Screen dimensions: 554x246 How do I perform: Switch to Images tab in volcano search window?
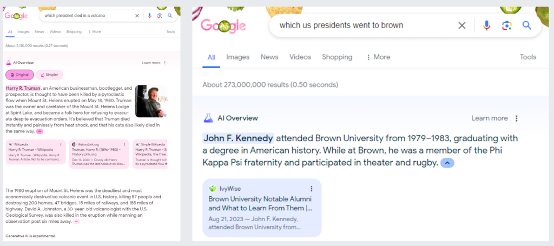(23, 32)
